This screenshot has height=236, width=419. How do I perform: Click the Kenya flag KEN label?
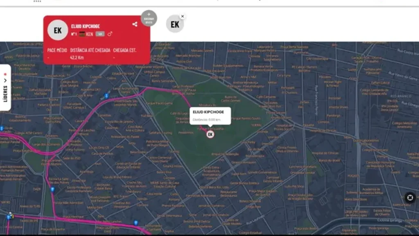point(86,34)
